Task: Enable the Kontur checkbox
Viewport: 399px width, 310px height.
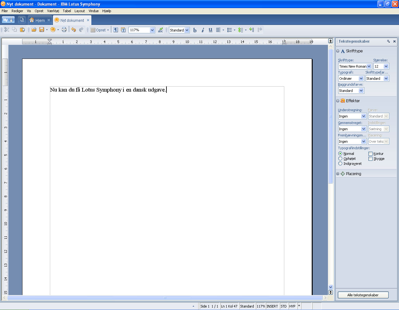Action: click(x=370, y=154)
